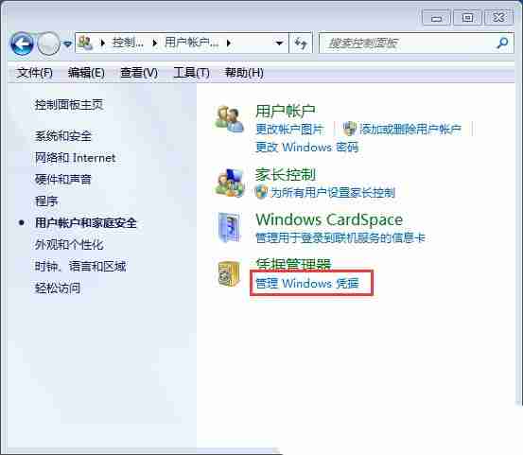Viewport: 523px width, 455px height.
Task: Open the 编辑(E) menu
Action: [x=86, y=73]
